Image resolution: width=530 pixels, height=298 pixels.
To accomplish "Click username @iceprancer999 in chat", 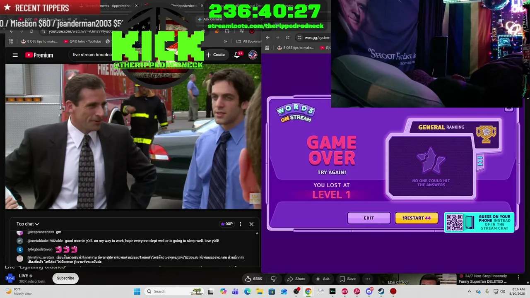I will click(41, 232).
